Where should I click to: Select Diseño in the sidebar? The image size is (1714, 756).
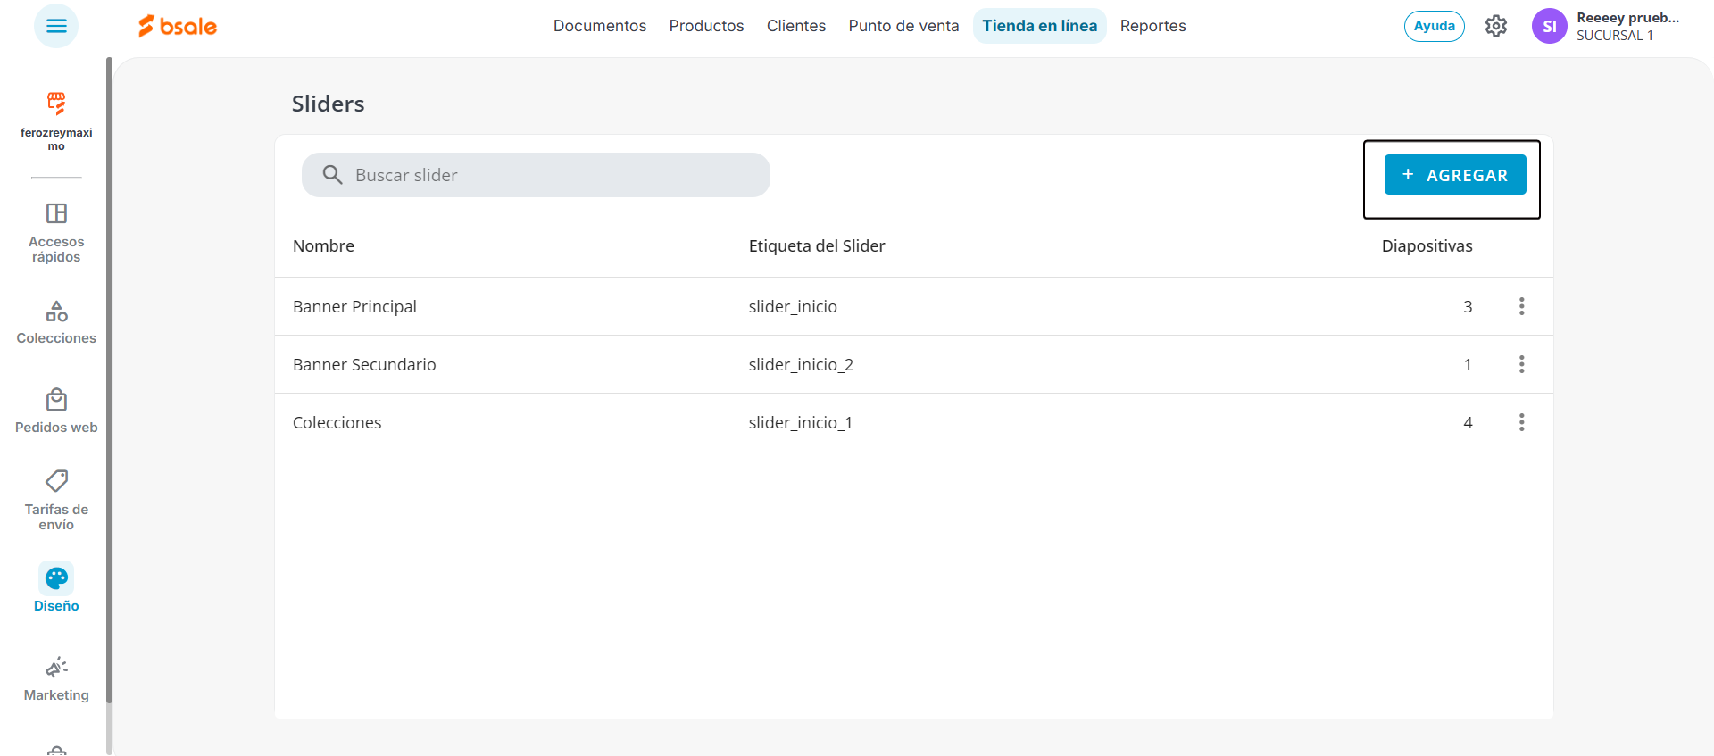56,588
